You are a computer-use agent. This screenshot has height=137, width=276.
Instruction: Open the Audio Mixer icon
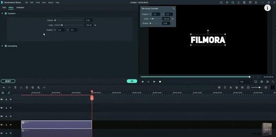pos(237,87)
